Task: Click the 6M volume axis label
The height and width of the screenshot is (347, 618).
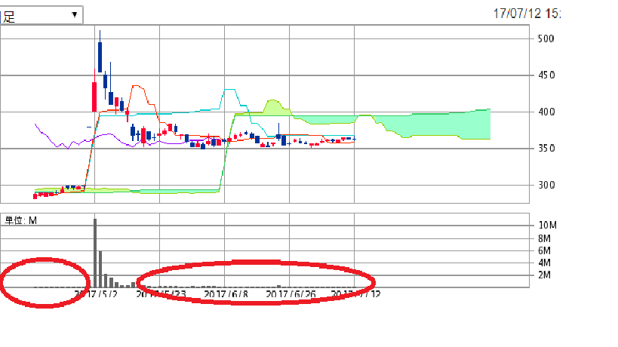Action: (x=544, y=250)
